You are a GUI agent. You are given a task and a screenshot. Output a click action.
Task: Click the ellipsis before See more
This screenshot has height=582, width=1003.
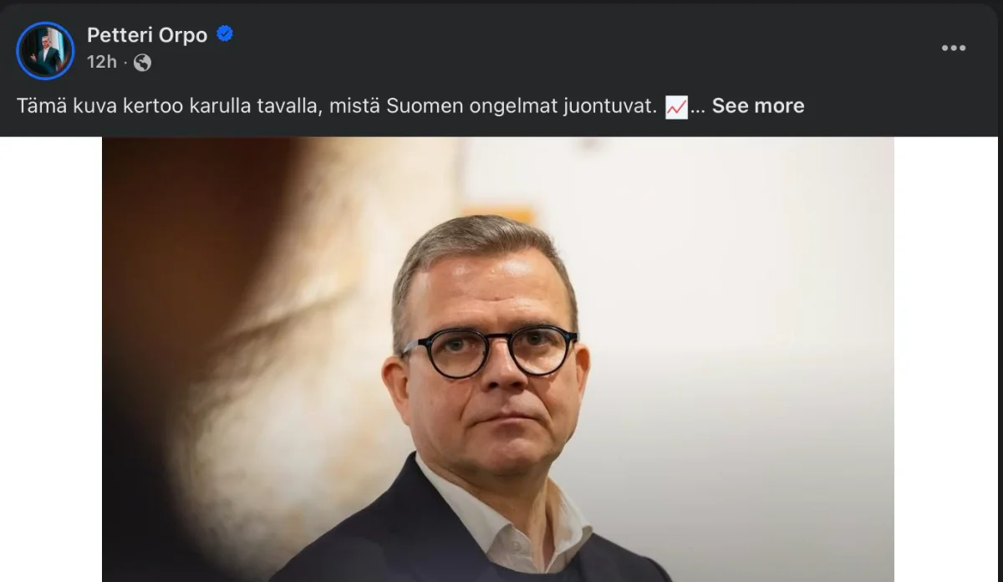click(698, 107)
